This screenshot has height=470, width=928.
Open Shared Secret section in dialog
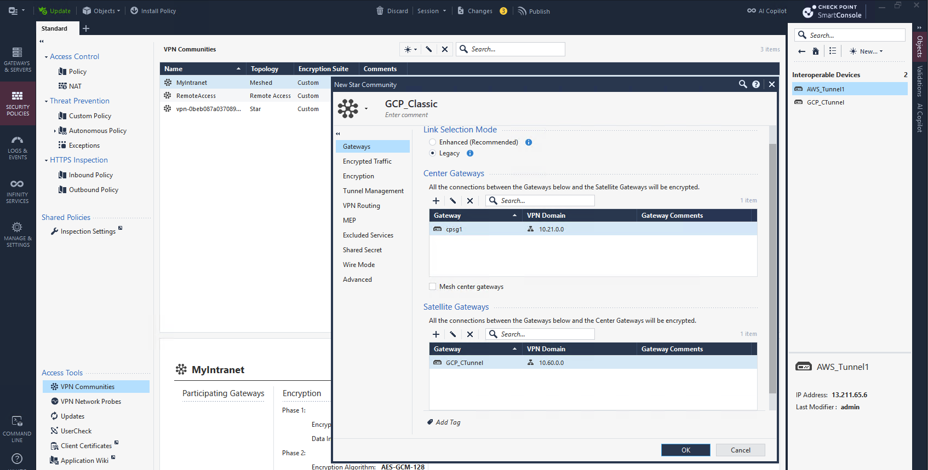point(362,250)
